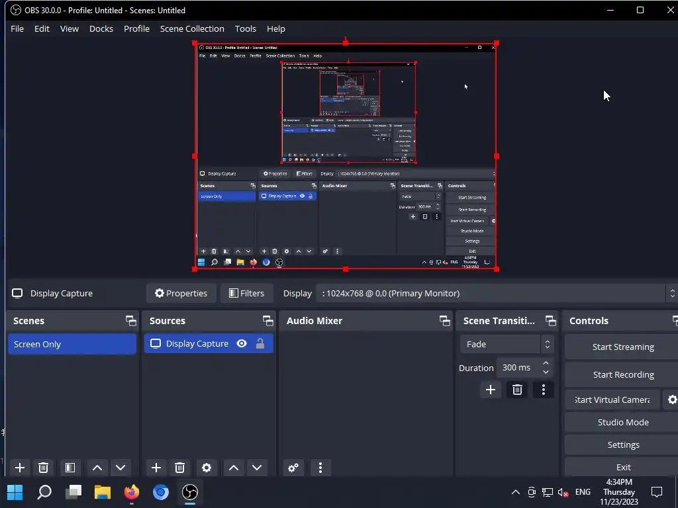Click Start Streaming button

[x=622, y=347]
